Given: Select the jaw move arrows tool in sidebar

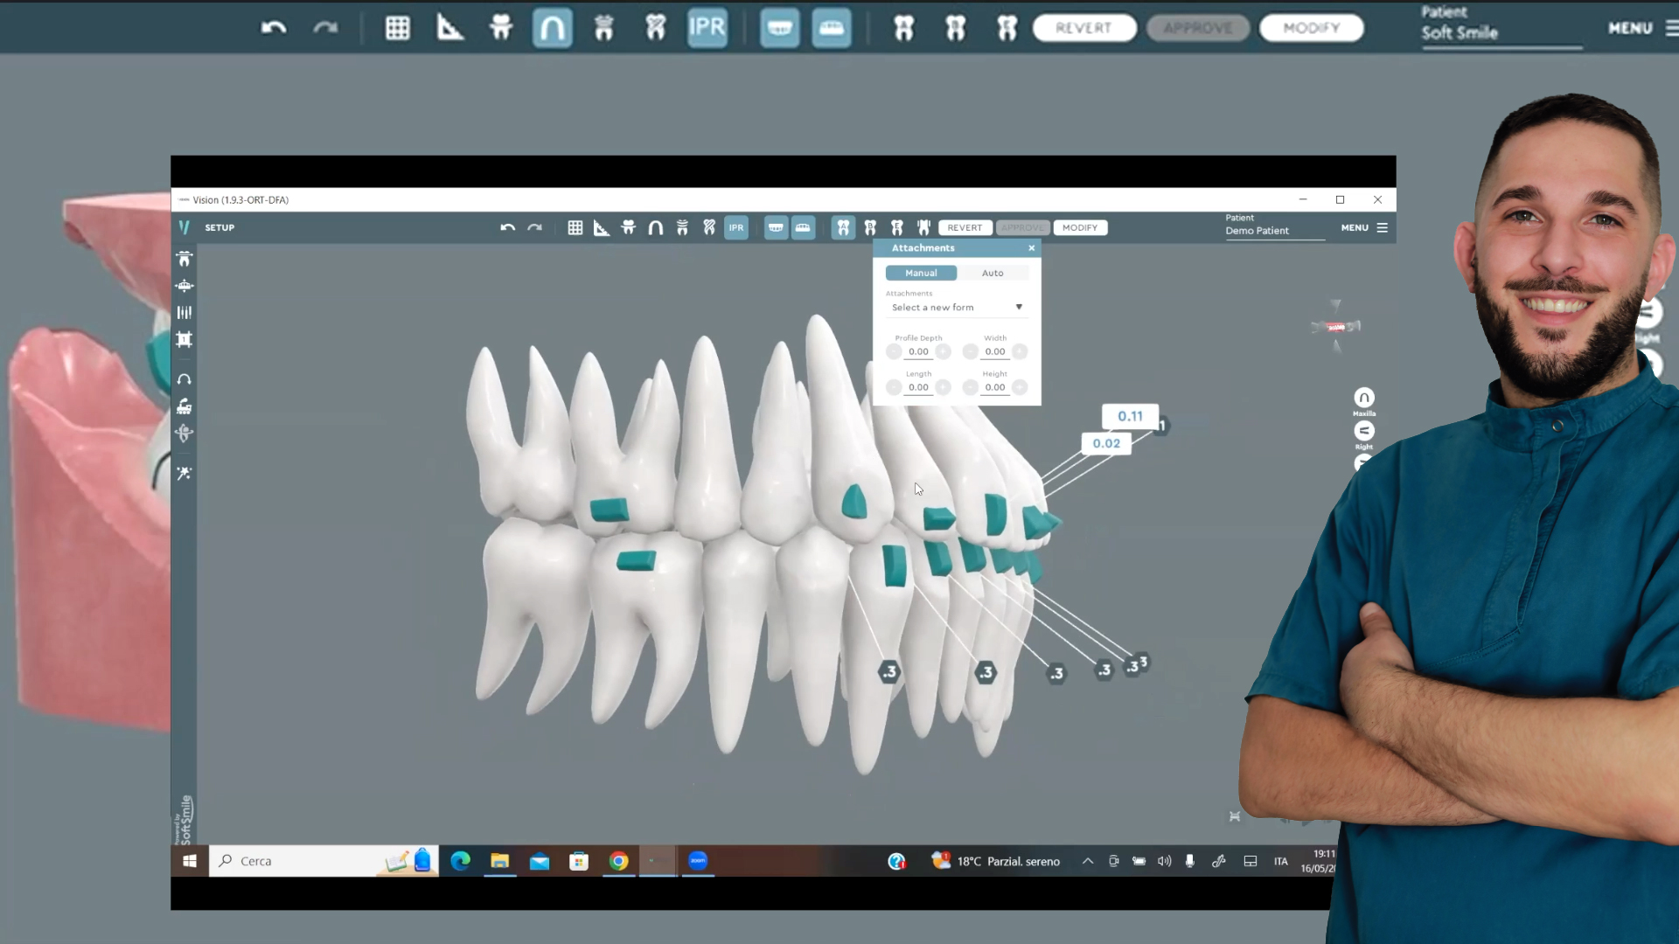Looking at the screenshot, I should 185,286.
